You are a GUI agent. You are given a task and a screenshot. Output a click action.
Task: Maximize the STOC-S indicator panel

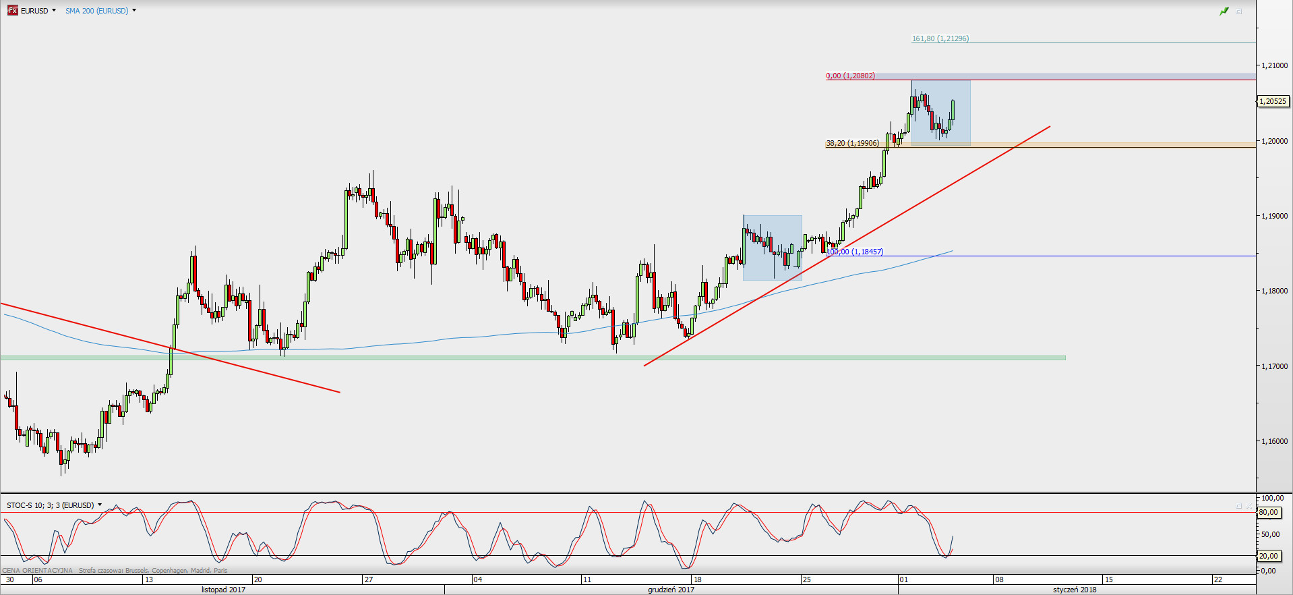click(x=1238, y=505)
